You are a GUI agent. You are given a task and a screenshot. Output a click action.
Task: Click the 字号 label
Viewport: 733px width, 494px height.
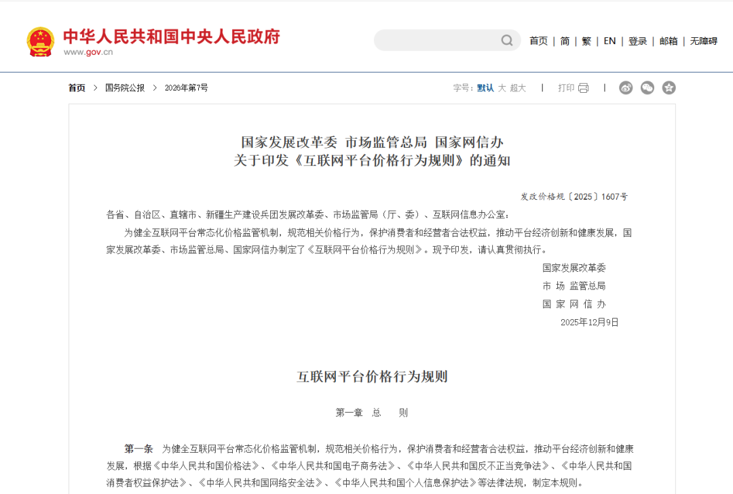(x=463, y=88)
